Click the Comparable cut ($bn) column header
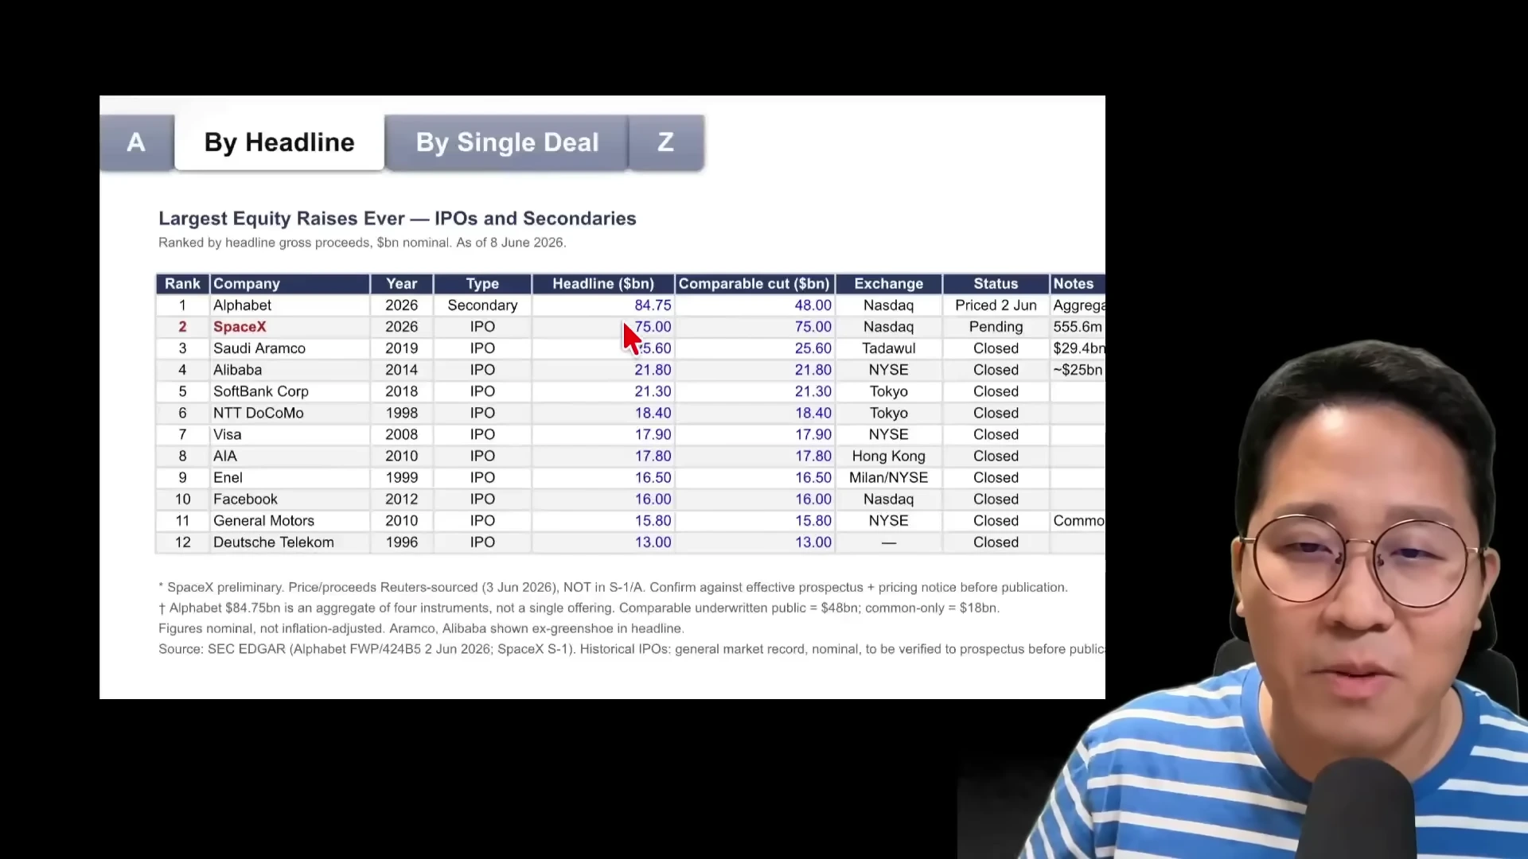The width and height of the screenshot is (1528, 859). (x=754, y=284)
